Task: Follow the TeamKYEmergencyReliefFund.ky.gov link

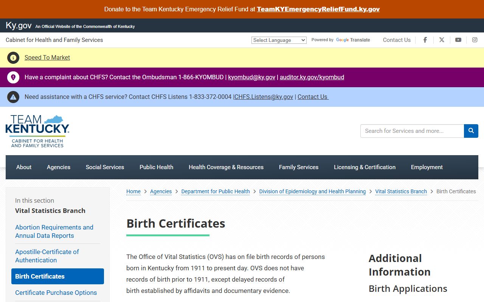Action: coord(318,9)
